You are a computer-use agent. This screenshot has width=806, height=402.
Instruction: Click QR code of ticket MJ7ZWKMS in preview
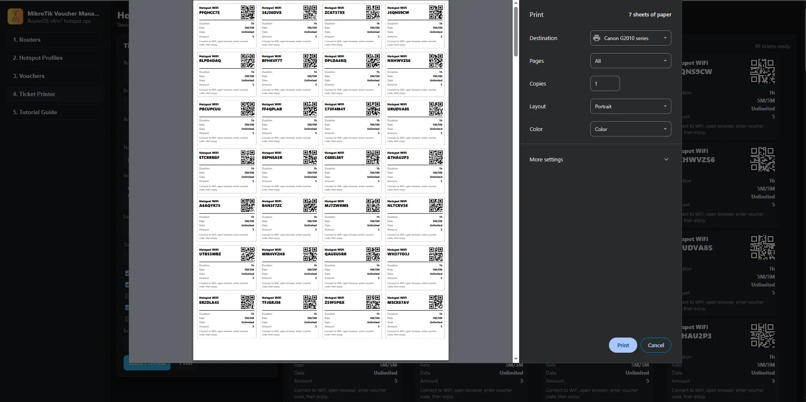coord(373,206)
